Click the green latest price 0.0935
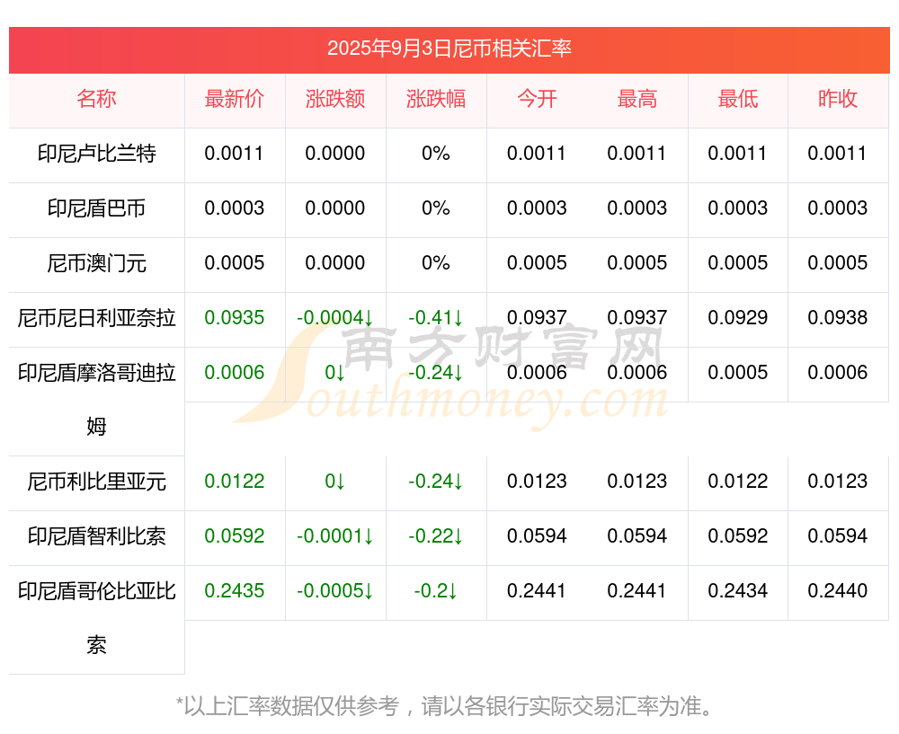The height and width of the screenshot is (734, 899). click(x=235, y=317)
